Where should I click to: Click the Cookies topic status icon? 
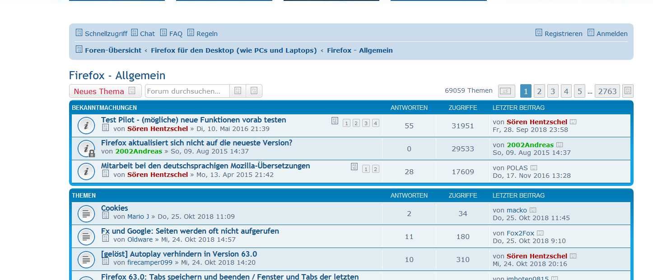pyautogui.click(x=86, y=214)
